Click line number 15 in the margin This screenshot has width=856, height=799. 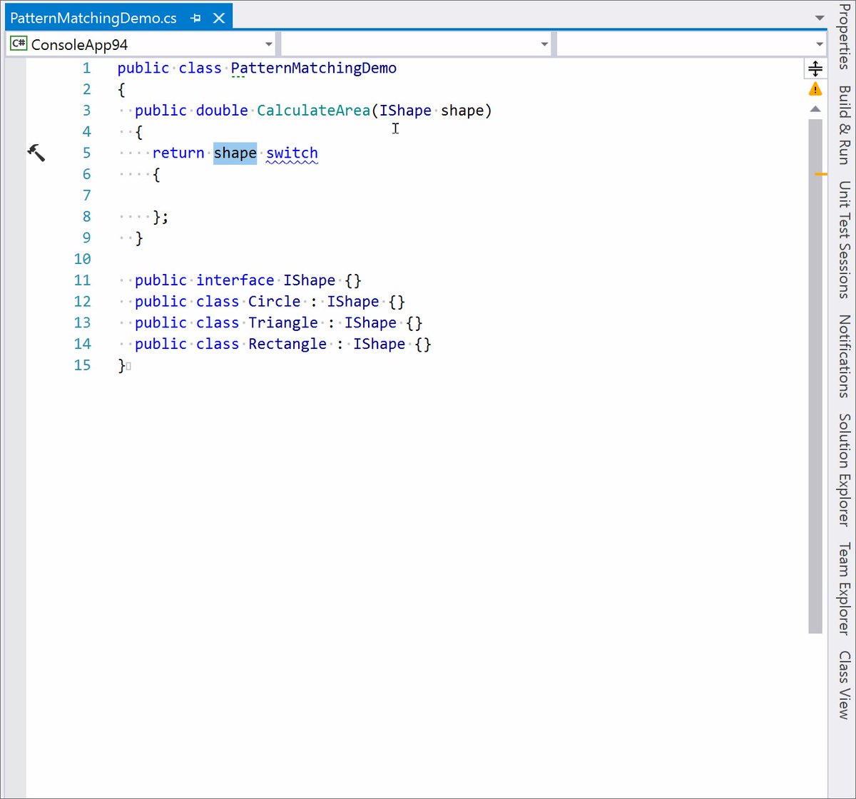tap(83, 365)
